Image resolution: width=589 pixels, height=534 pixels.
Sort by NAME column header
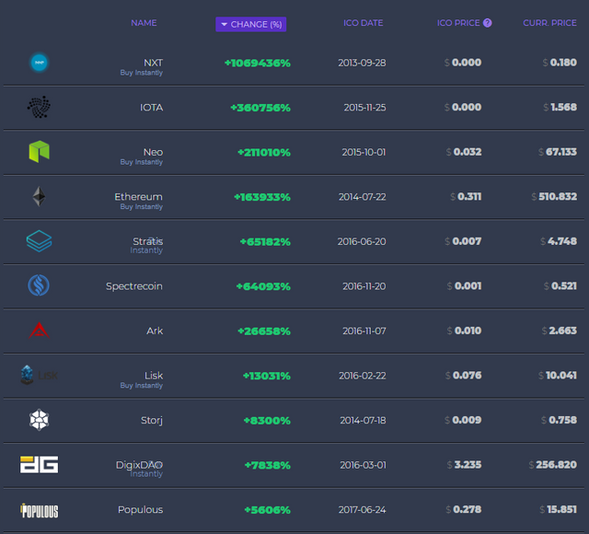[144, 23]
